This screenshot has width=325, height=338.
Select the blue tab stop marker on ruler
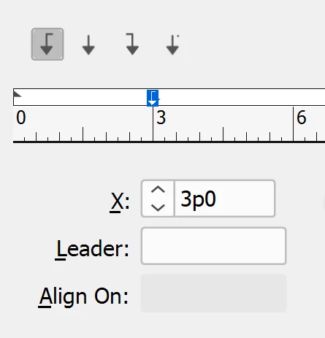(153, 98)
